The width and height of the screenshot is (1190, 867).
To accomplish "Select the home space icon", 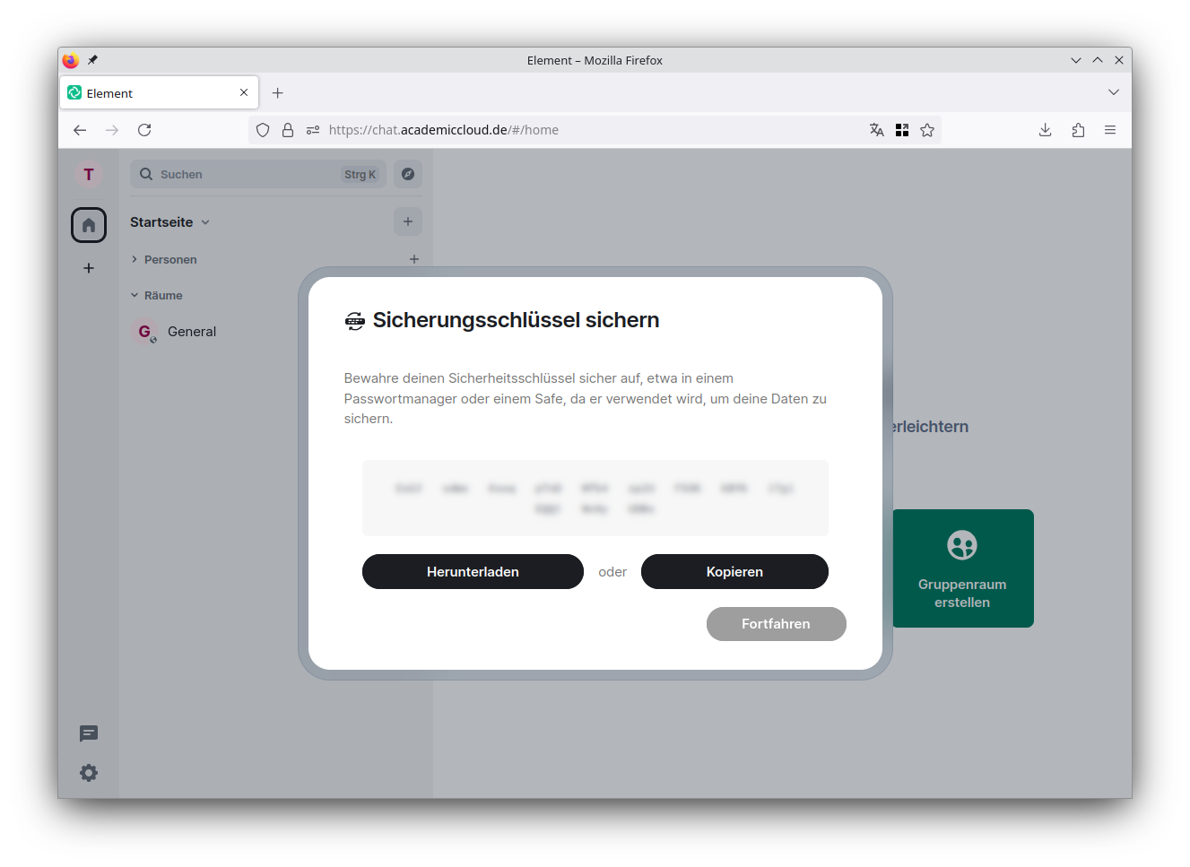I will [89, 225].
